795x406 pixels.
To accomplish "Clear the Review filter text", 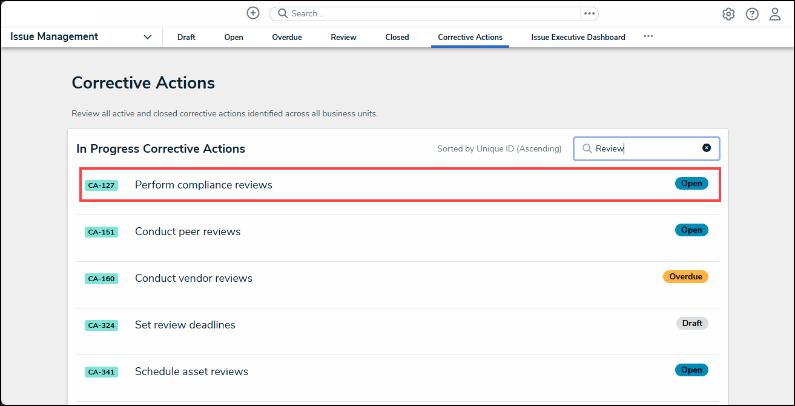I will [707, 148].
